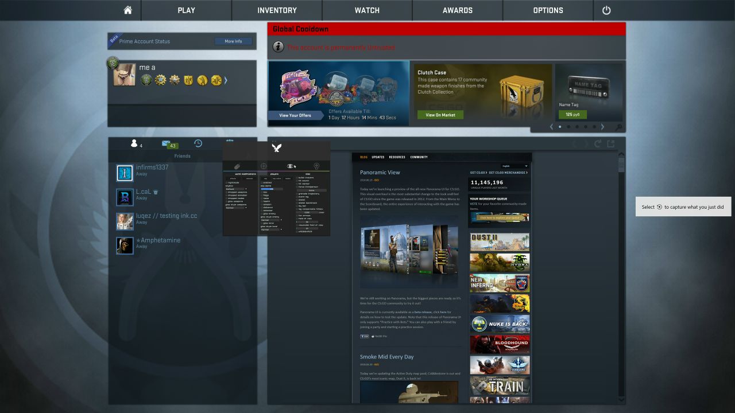735x413 pixels.
Task: Open the friends list icon tab
Action: pyautogui.click(x=136, y=143)
